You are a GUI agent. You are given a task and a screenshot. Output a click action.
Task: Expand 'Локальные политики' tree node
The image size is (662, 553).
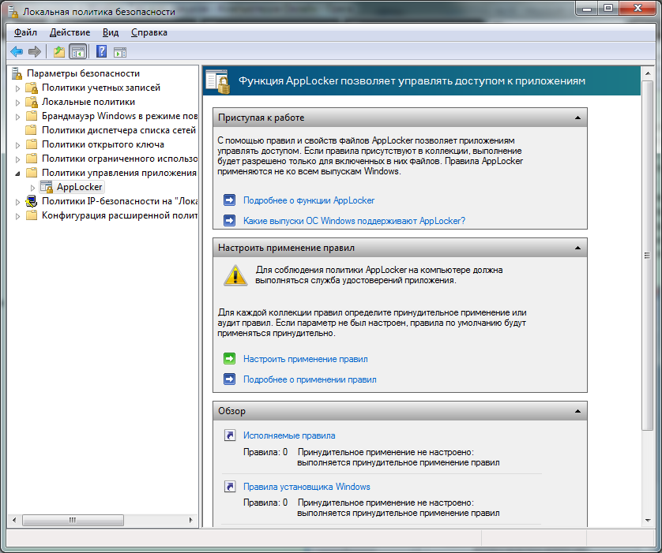tap(17, 103)
